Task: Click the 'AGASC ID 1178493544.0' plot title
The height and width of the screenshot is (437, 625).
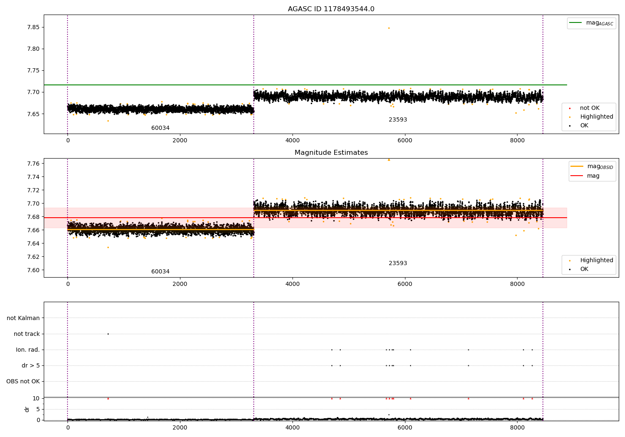Action: tap(331, 9)
